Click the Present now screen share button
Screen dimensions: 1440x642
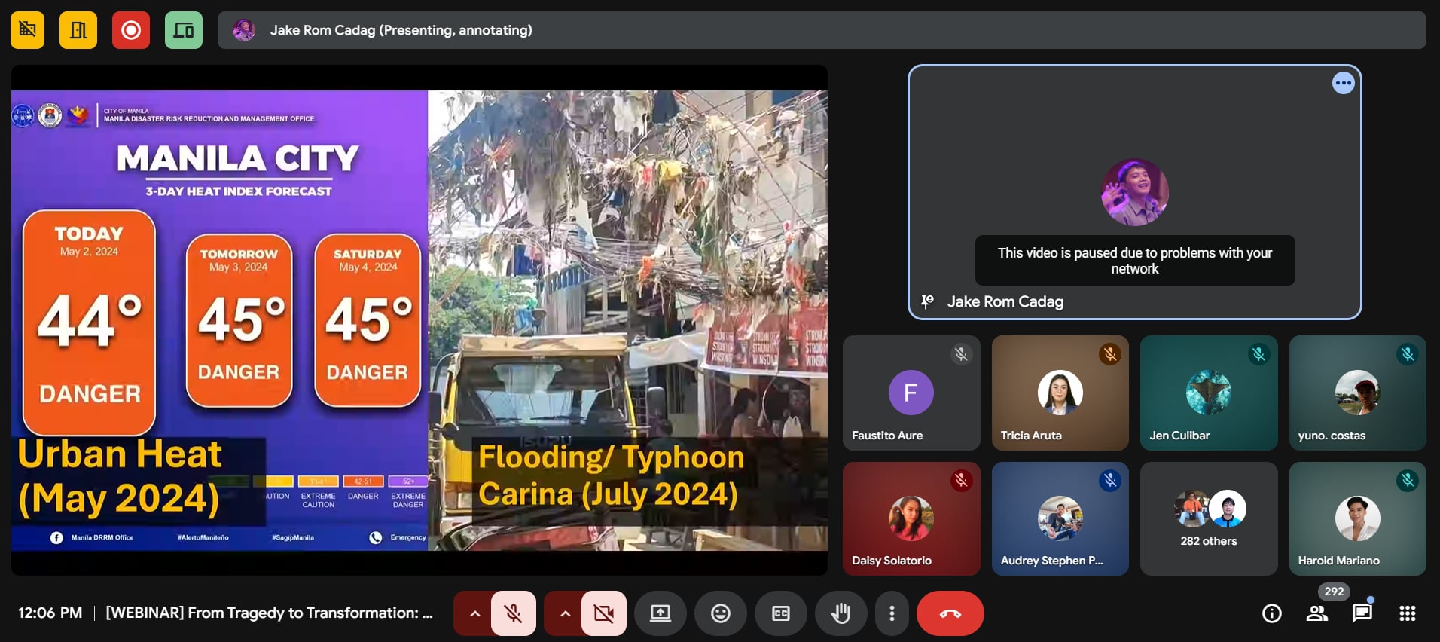[661, 613]
